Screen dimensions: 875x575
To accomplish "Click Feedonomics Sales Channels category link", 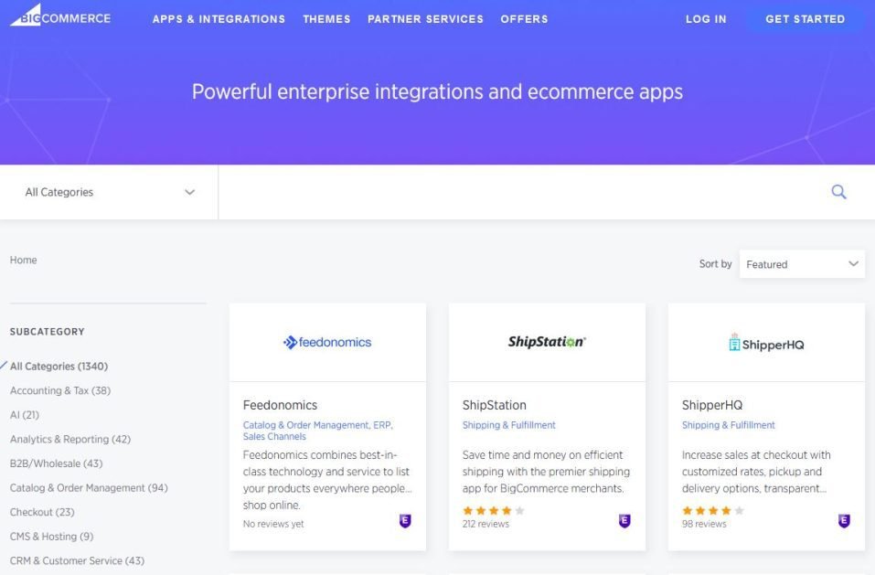I will pyautogui.click(x=274, y=437).
